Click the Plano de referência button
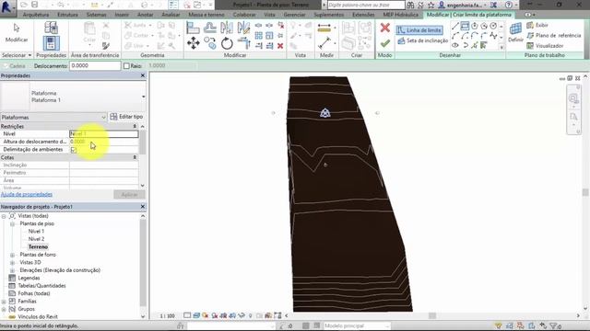The image size is (590, 331). click(553, 36)
